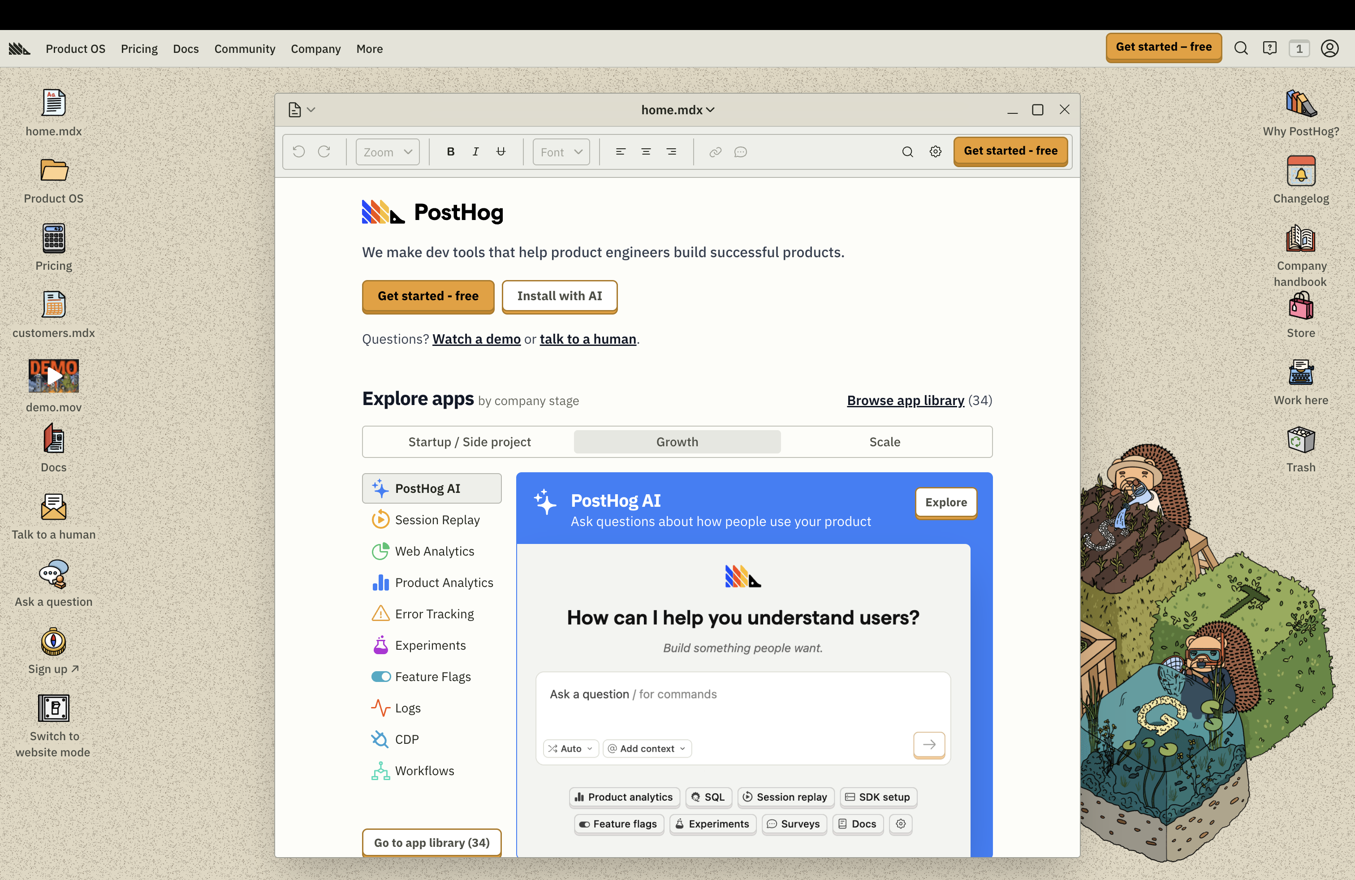Toggle bold formatting
This screenshot has width=1355, height=880.
tap(450, 151)
